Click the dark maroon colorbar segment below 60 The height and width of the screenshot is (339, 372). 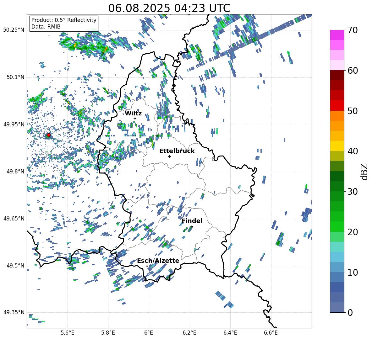[337, 75]
